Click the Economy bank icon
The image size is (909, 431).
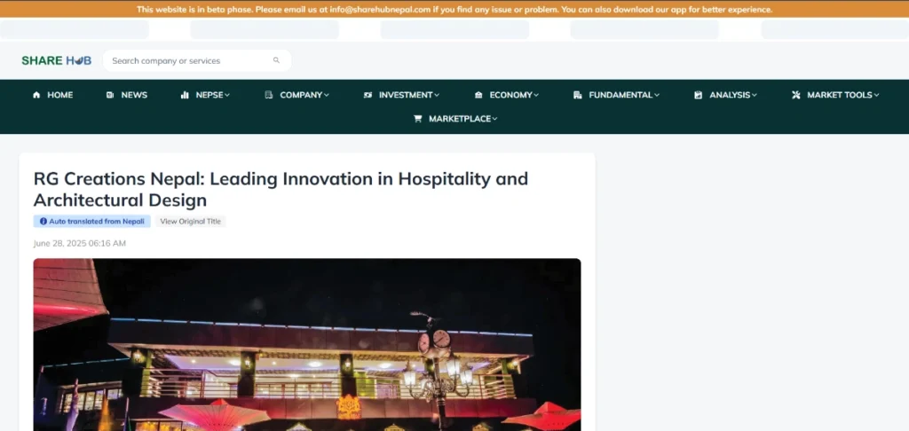coord(478,95)
